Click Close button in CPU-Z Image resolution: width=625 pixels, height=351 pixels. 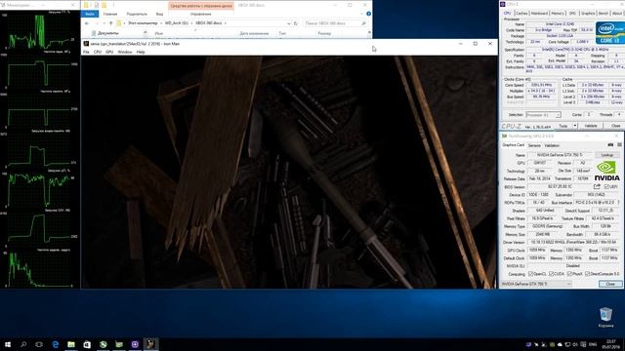pyautogui.click(x=615, y=126)
